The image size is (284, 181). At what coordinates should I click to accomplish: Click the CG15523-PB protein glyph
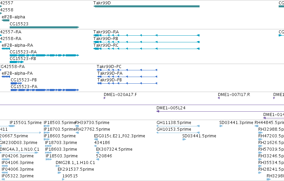tap(16, 83)
